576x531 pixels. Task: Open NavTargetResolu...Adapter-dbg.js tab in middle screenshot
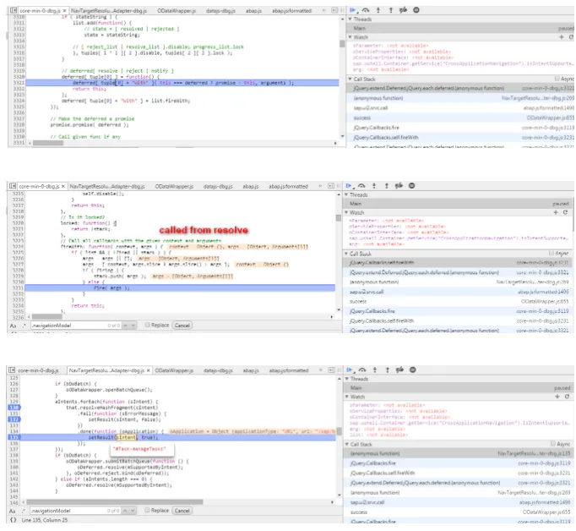107,187
